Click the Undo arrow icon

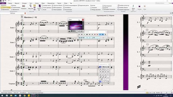click(5, 1)
